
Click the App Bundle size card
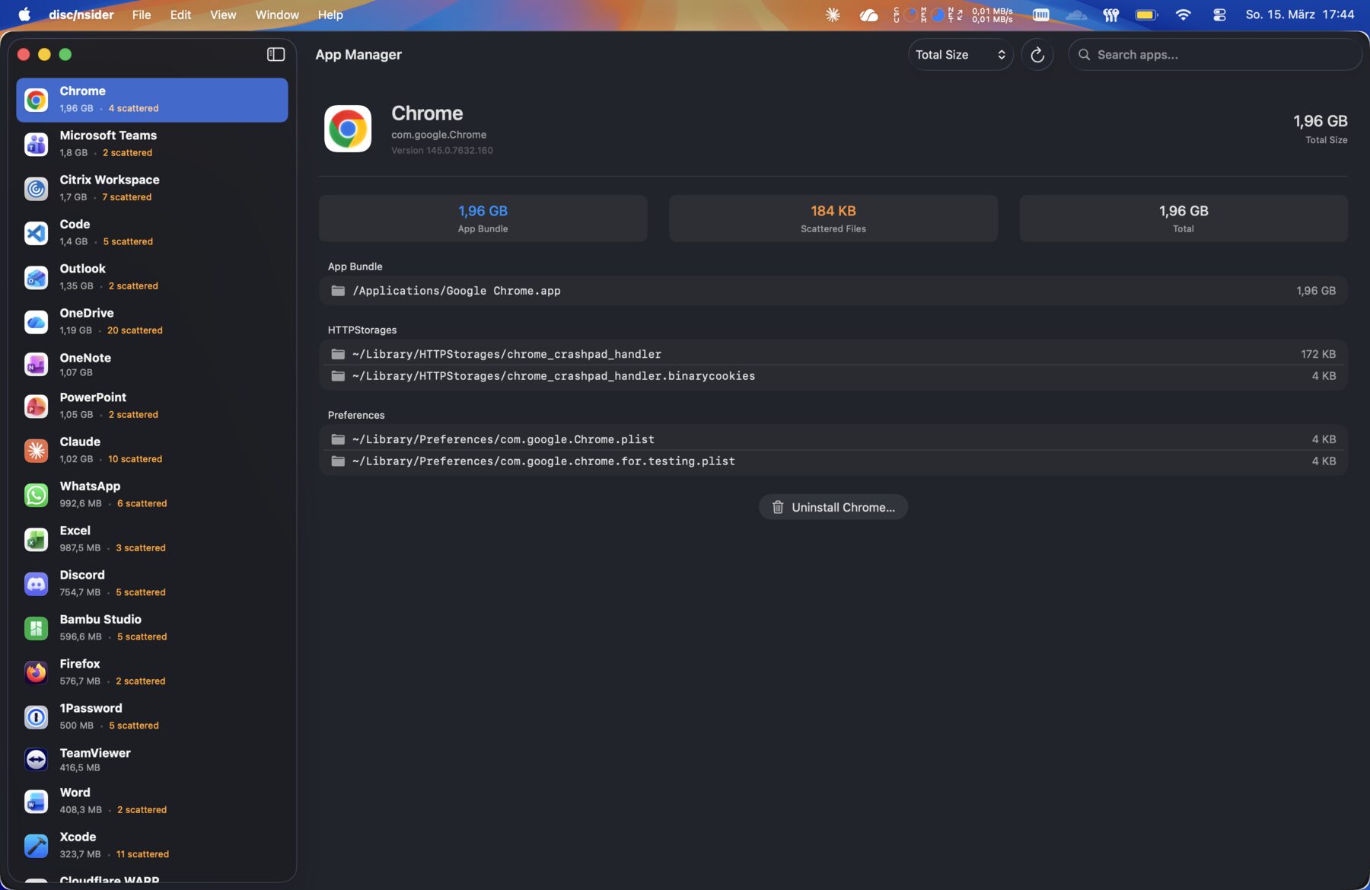pyautogui.click(x=483, y=219)
